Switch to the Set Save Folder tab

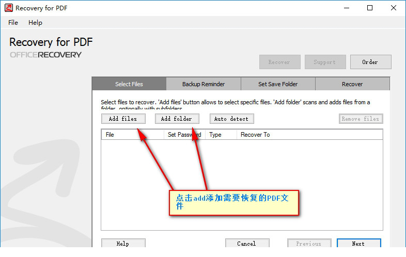(x=278, y=84)
